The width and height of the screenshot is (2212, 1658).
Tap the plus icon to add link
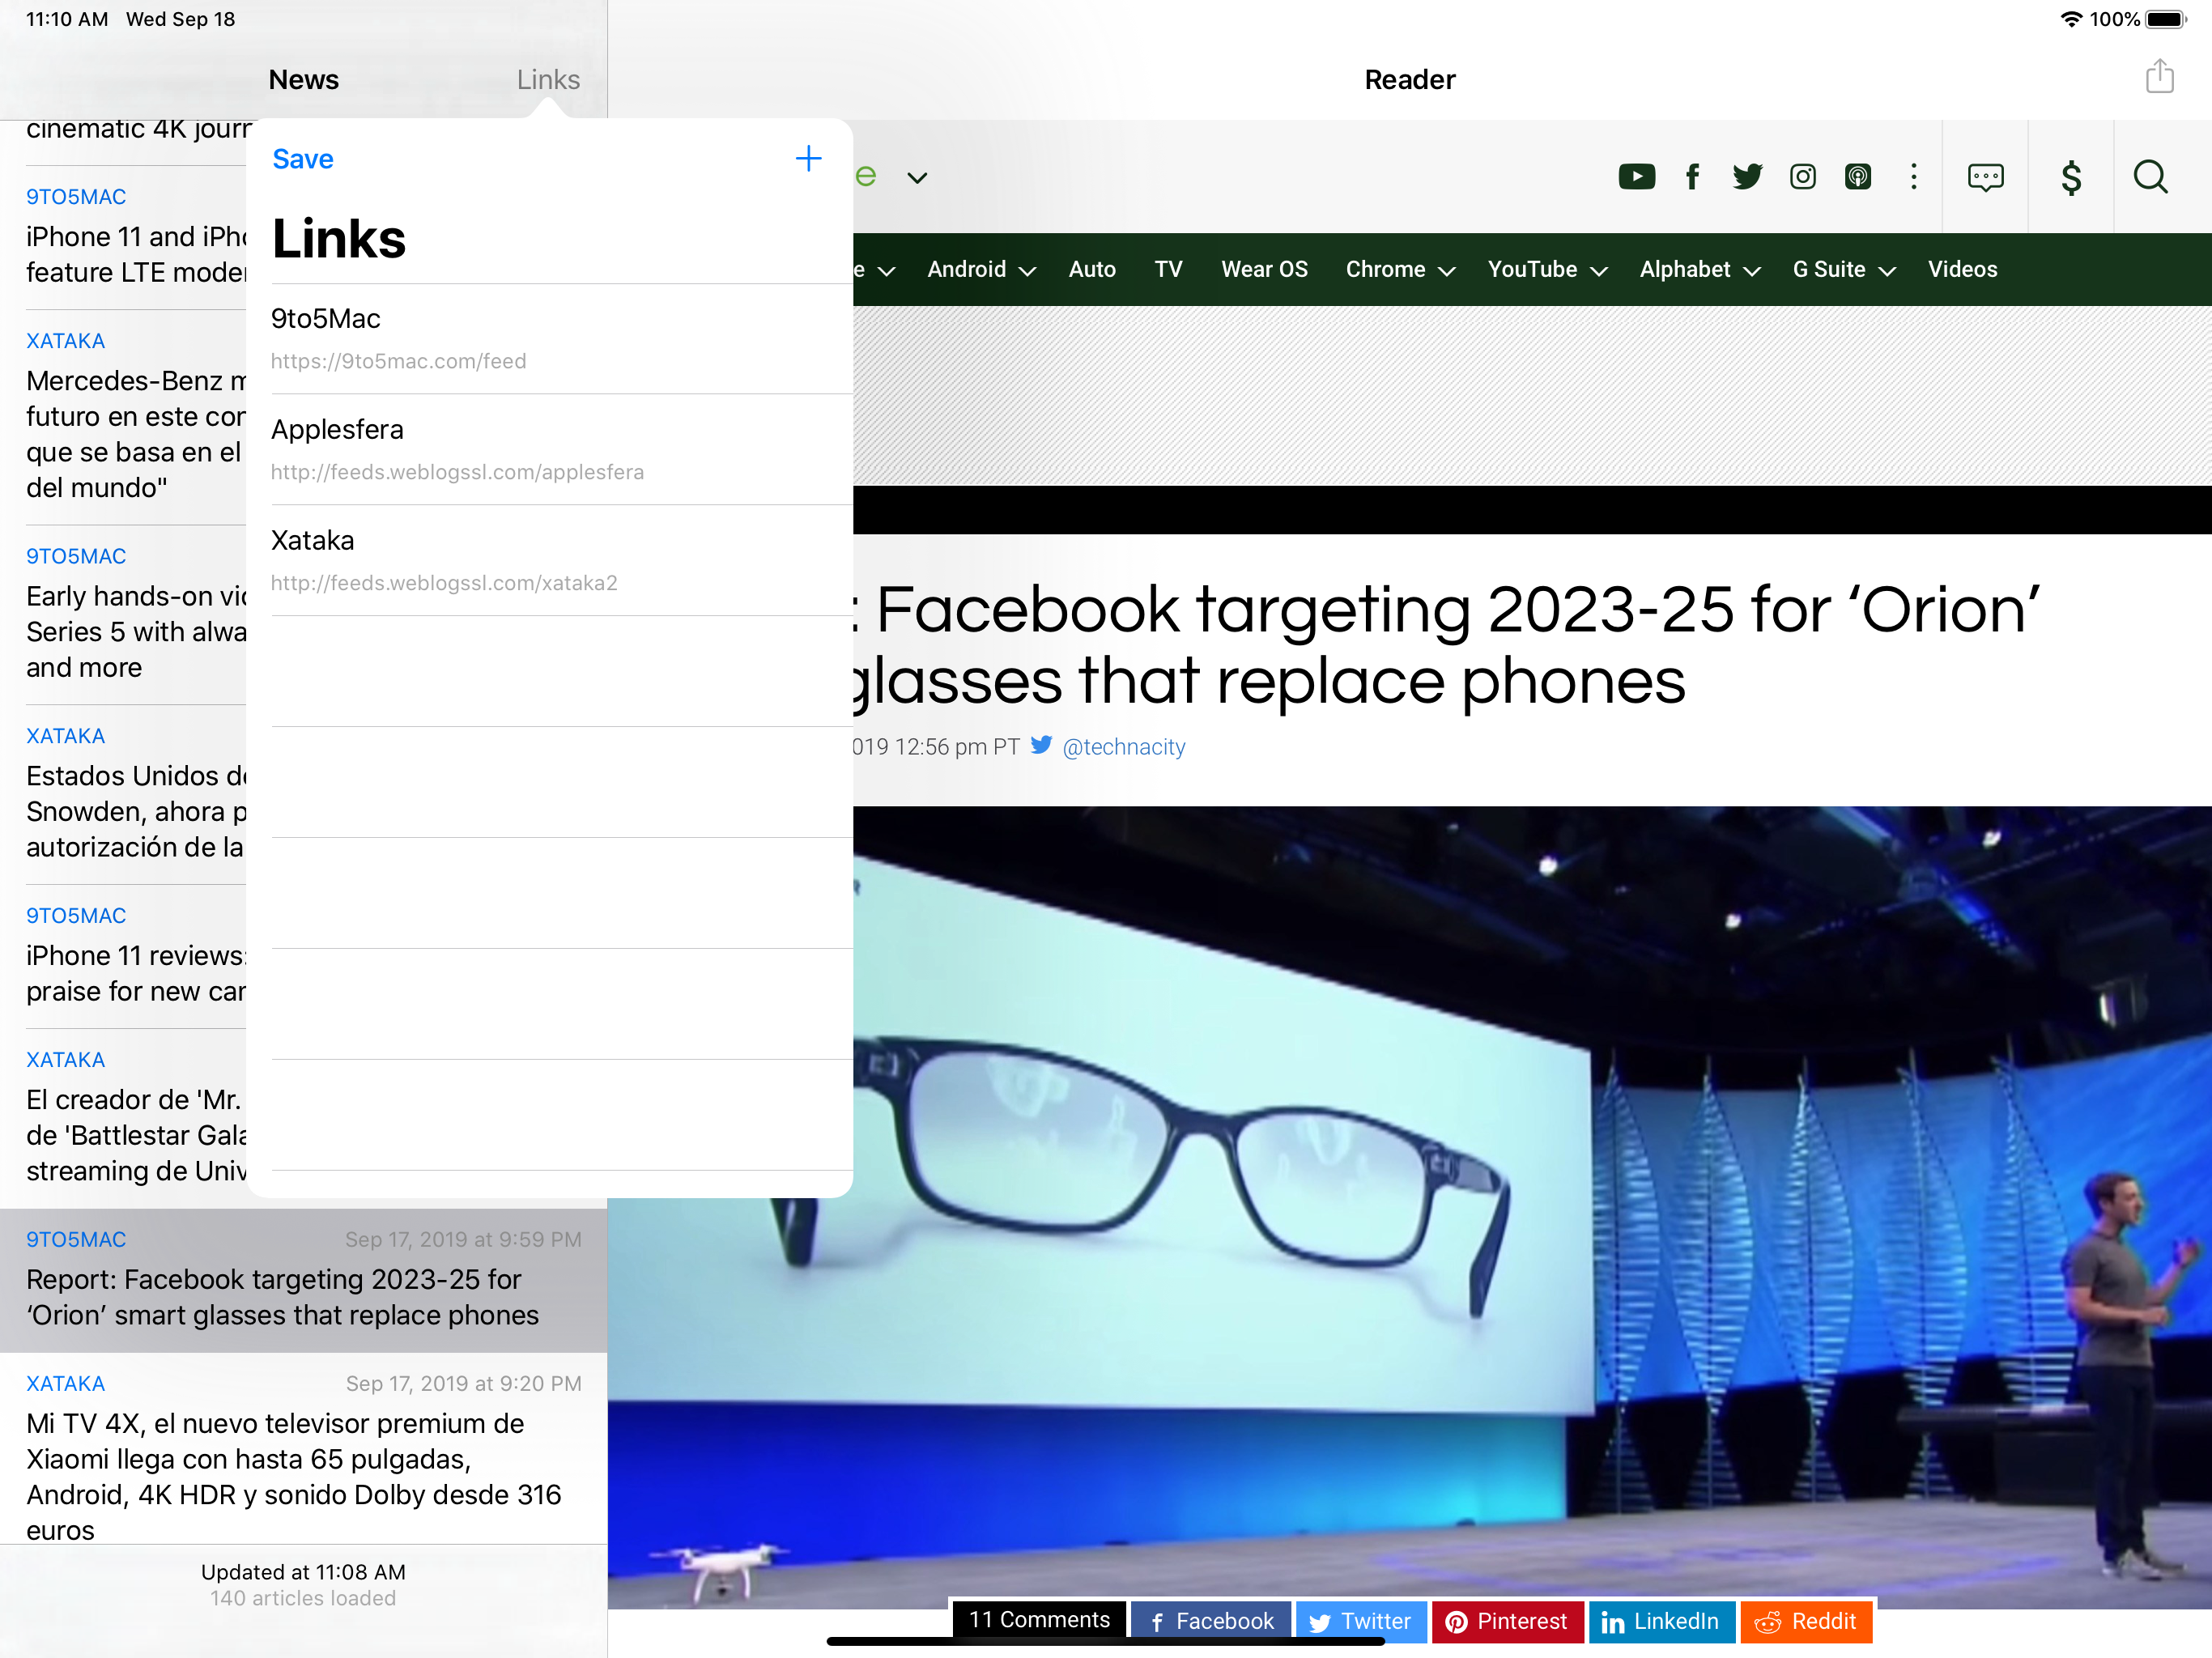[x=808, y=159]
